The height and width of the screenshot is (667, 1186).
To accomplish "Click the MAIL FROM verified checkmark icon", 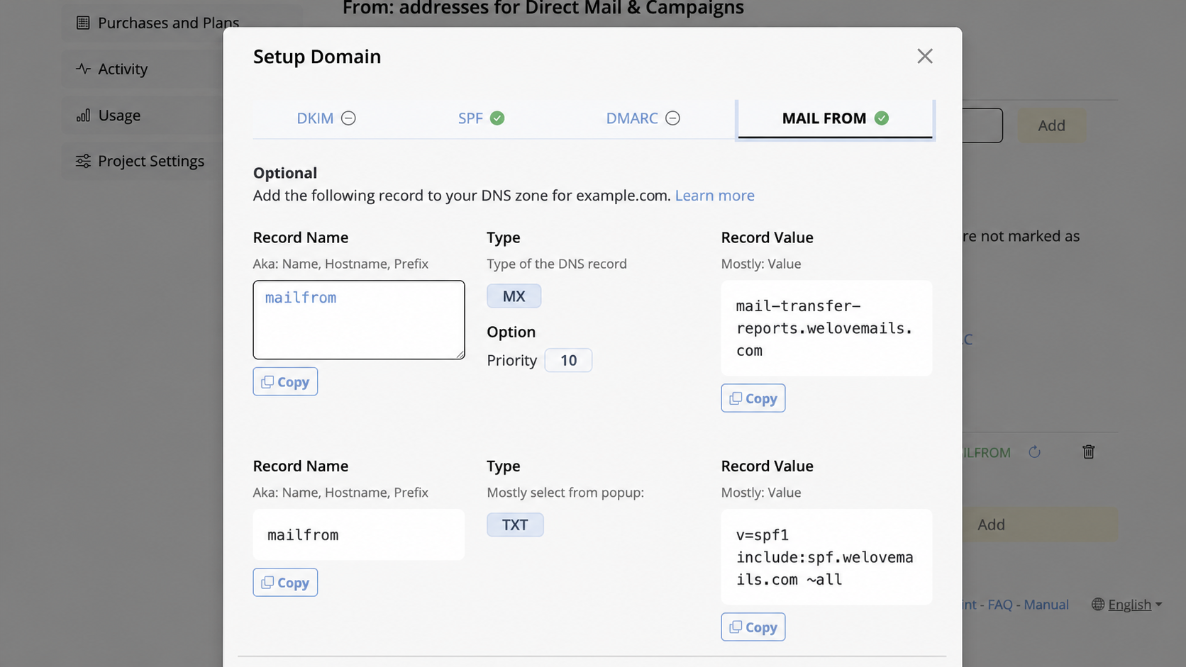I will click(x=882, y=118).
